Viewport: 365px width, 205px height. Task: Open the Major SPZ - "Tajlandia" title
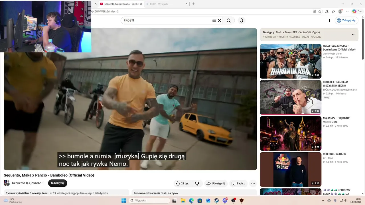tap(336, 118)
